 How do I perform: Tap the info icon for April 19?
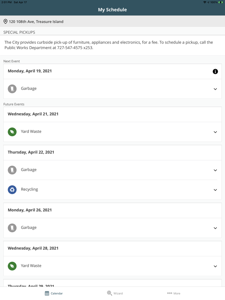click(215, 72)
